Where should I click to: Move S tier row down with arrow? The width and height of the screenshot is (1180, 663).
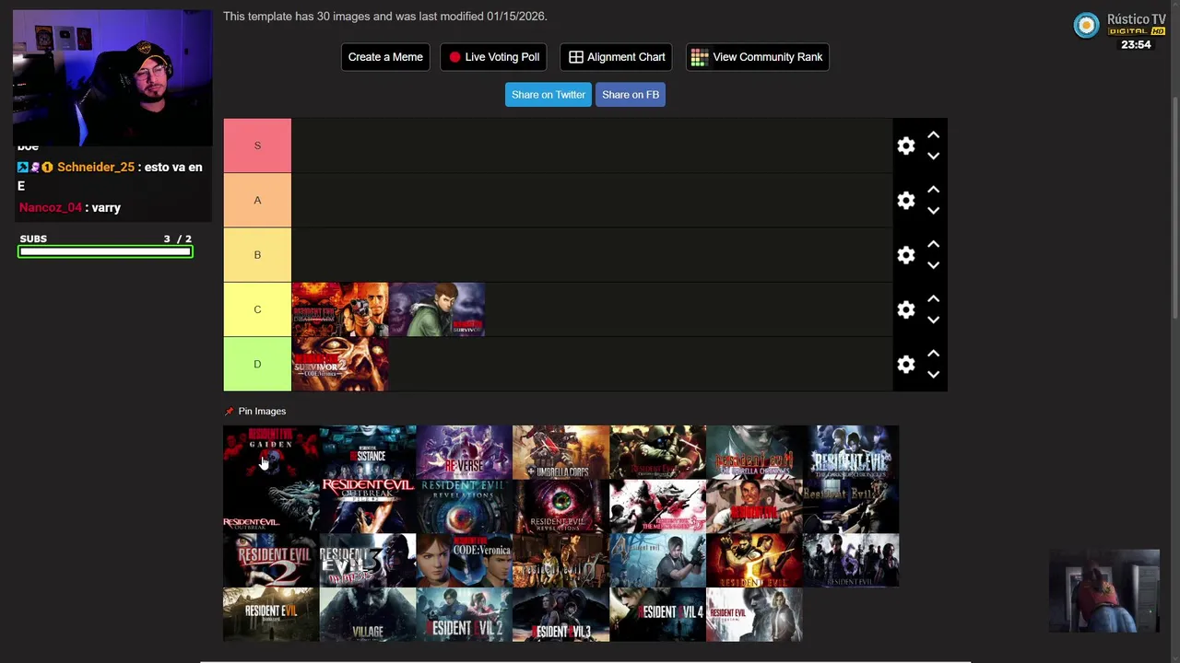(x=933, y=156)
